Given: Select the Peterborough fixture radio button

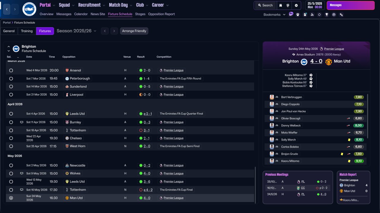Looking at the screenshot, I should tap(11, 79).
